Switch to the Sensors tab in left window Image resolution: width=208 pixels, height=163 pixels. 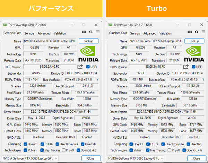click(x=29, y=34)
